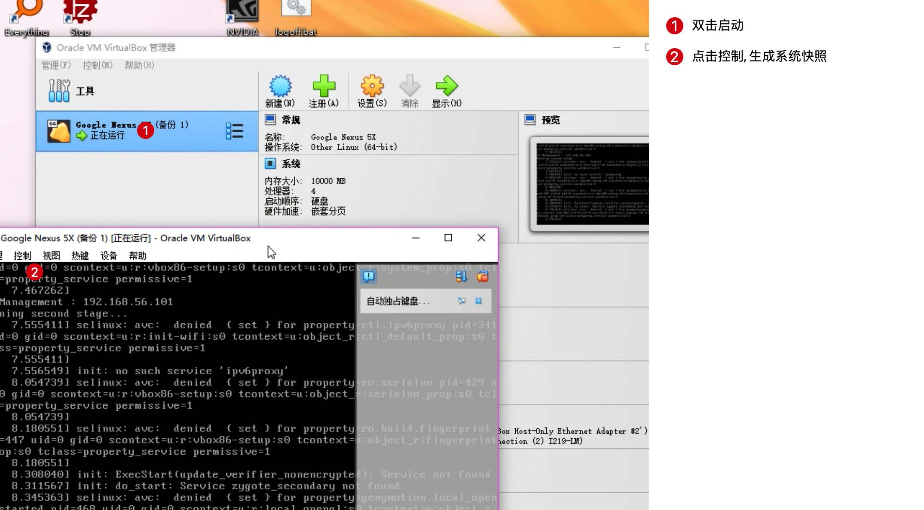This screenshot has height=510, width=924.
Task: Open the 控制 menu in VM window
Action: (22, 256)
